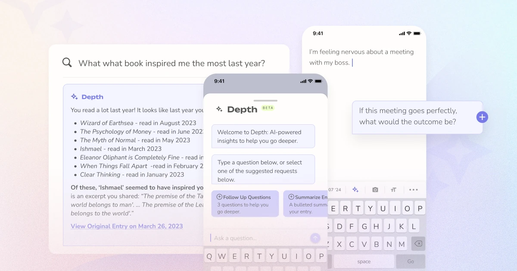Tap the 9:41 clock on the right phone

tap(318, 33)
